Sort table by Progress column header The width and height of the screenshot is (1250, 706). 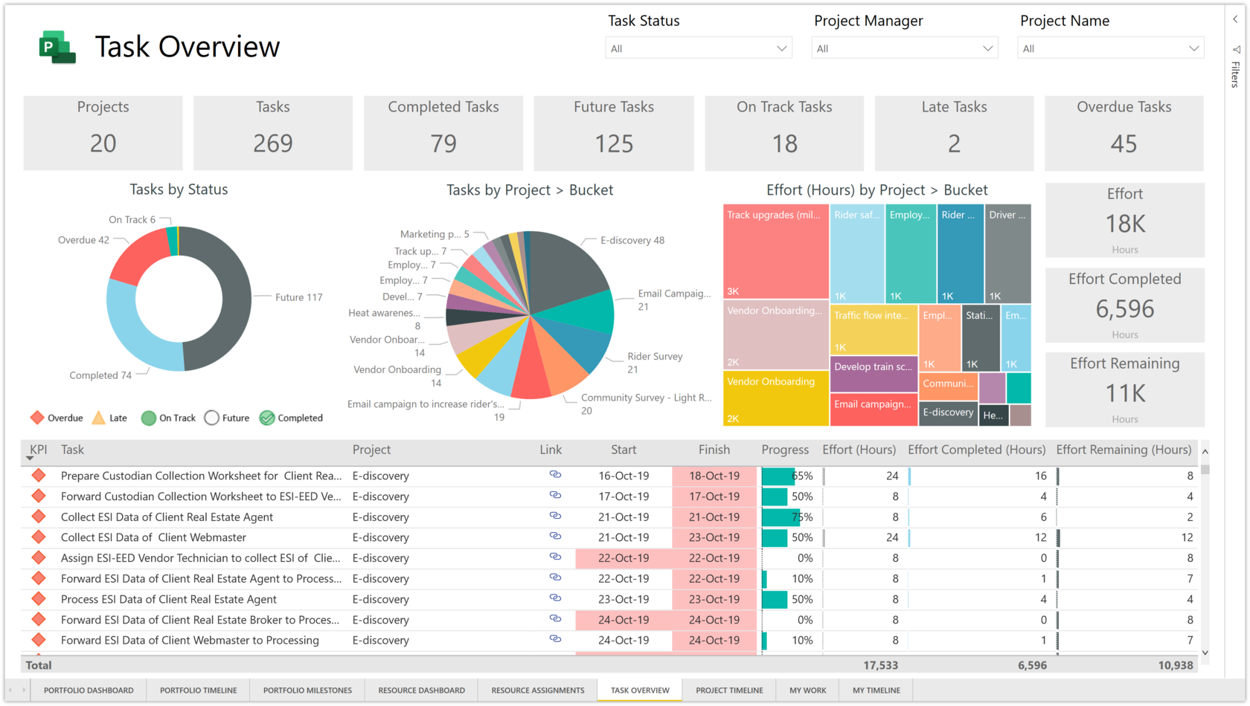point(784,450)
